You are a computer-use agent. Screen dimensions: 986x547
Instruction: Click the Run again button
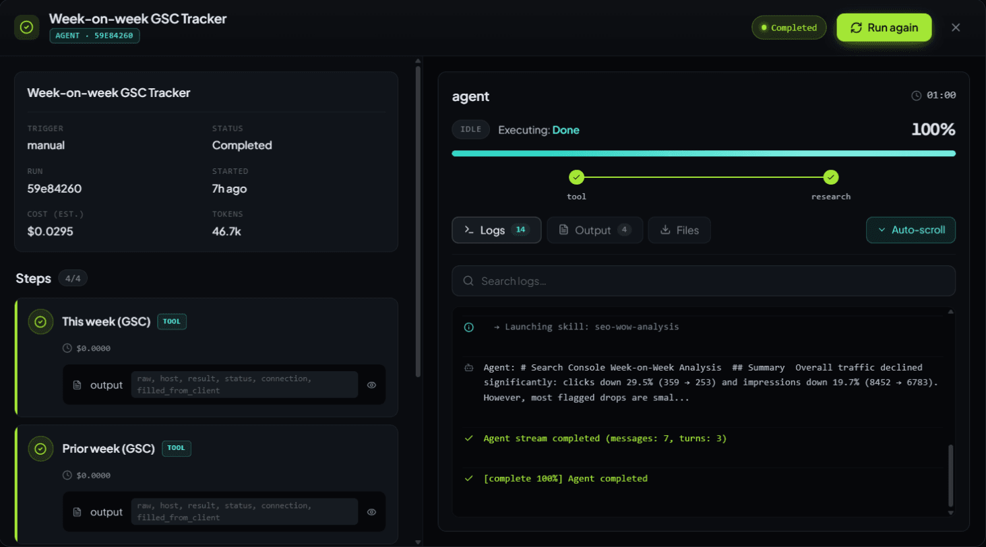884,28
